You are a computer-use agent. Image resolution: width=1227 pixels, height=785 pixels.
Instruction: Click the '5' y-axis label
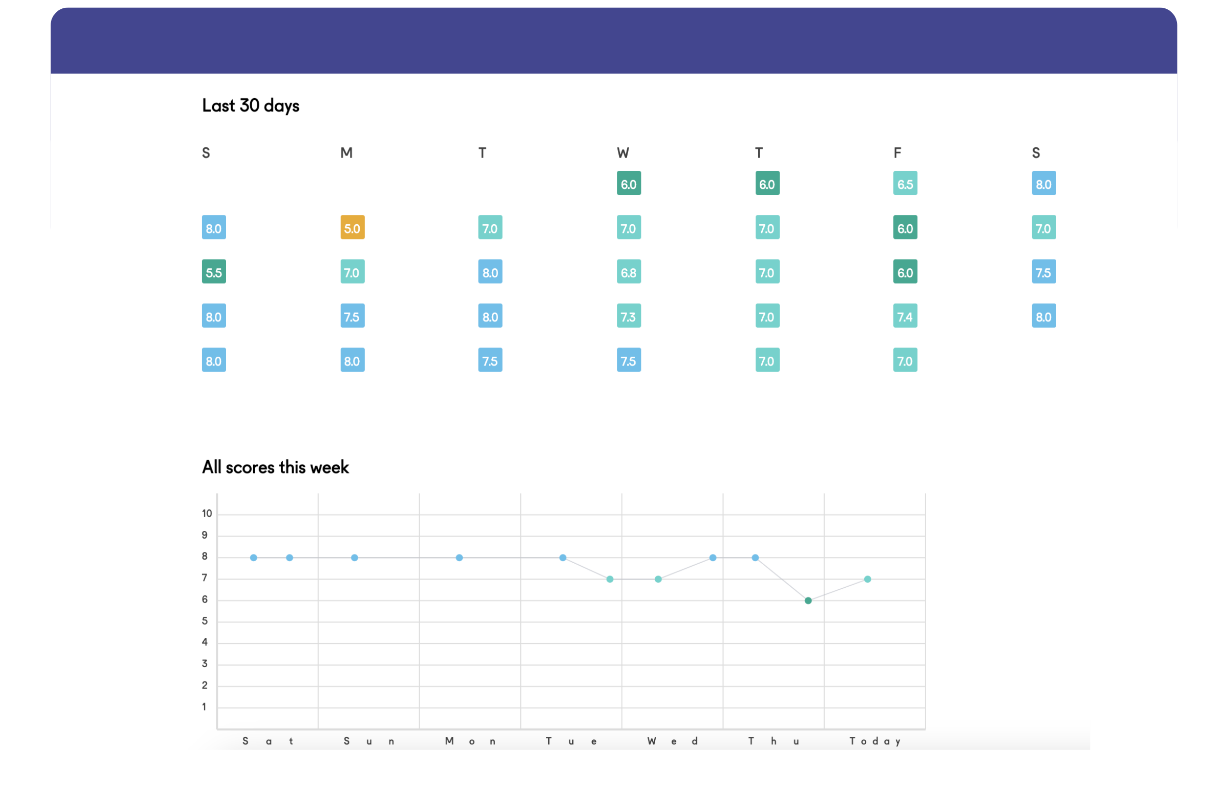[204, 621]
